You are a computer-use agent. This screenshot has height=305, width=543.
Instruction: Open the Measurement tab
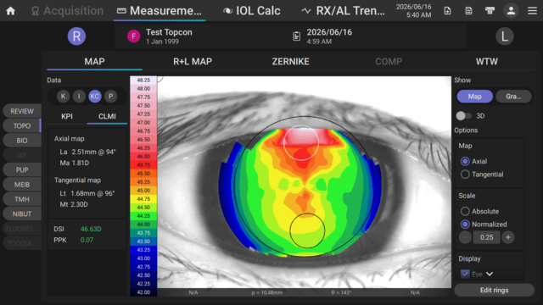pyautogui.click(x=160, y=11)
